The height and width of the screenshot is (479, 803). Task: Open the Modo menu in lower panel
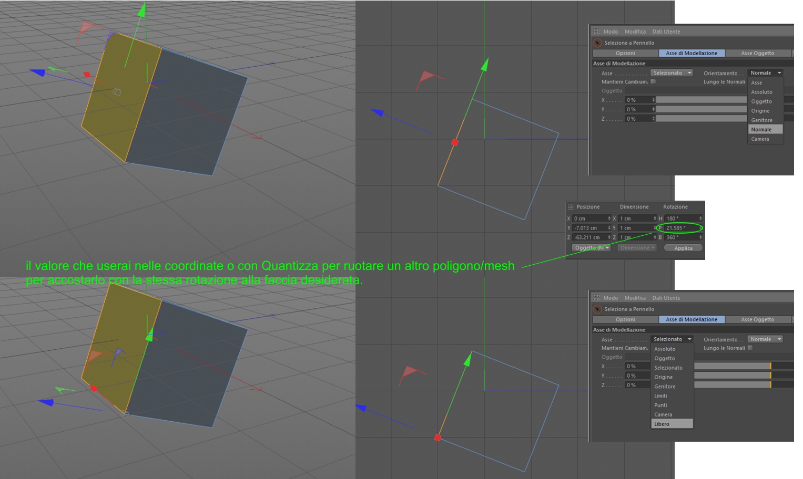pos(611,298)
